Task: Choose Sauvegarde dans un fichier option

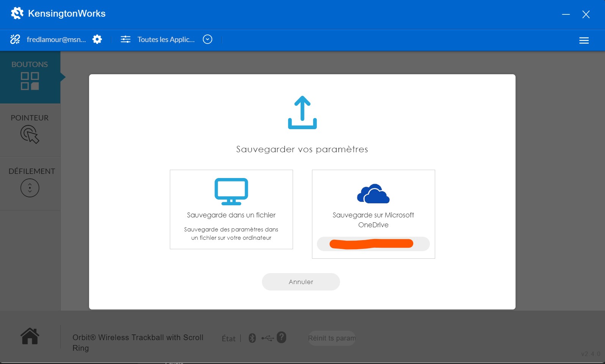Action: point(231,209)
